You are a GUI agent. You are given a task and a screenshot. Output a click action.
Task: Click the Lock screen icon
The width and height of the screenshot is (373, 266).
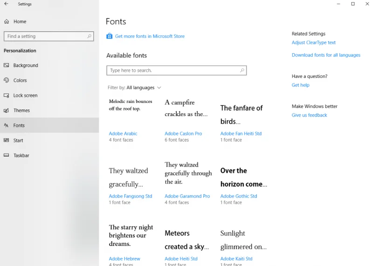pyautogui.click(x=7, y=95)
